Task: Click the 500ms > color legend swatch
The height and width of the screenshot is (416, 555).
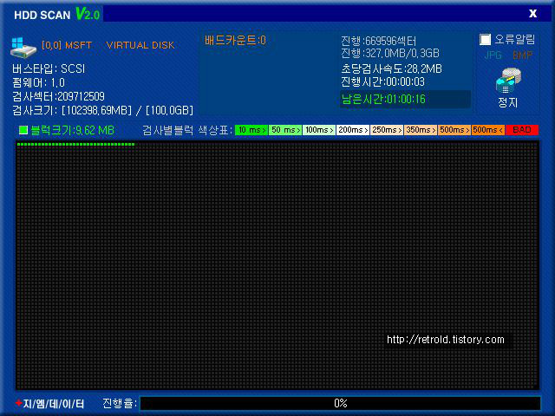Action: pos(454,130)
